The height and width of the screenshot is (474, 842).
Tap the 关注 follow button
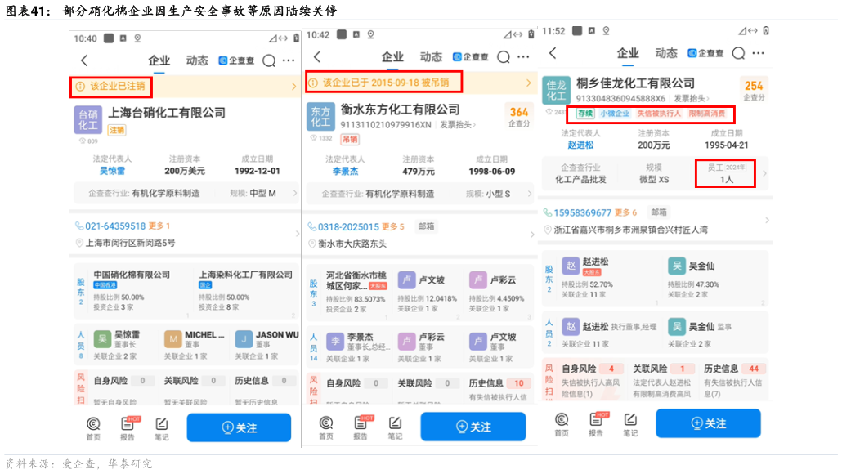239,427
